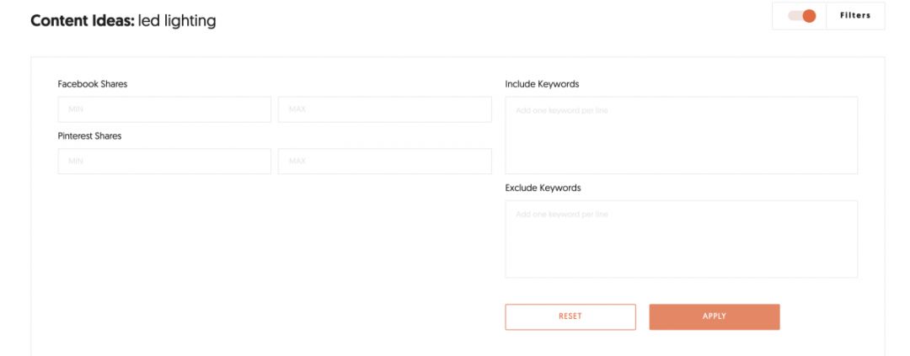Click the Filters label text
Screen dimensions: 910x356
coord(855,16)
